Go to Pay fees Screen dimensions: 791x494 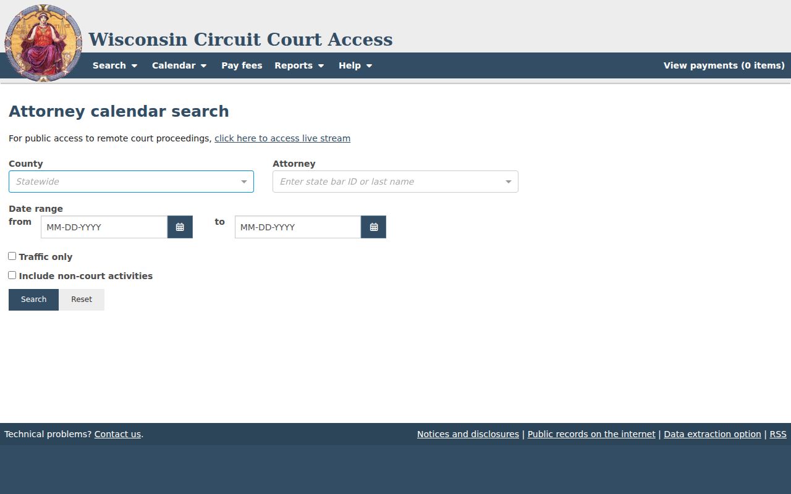tap(242, 65)
